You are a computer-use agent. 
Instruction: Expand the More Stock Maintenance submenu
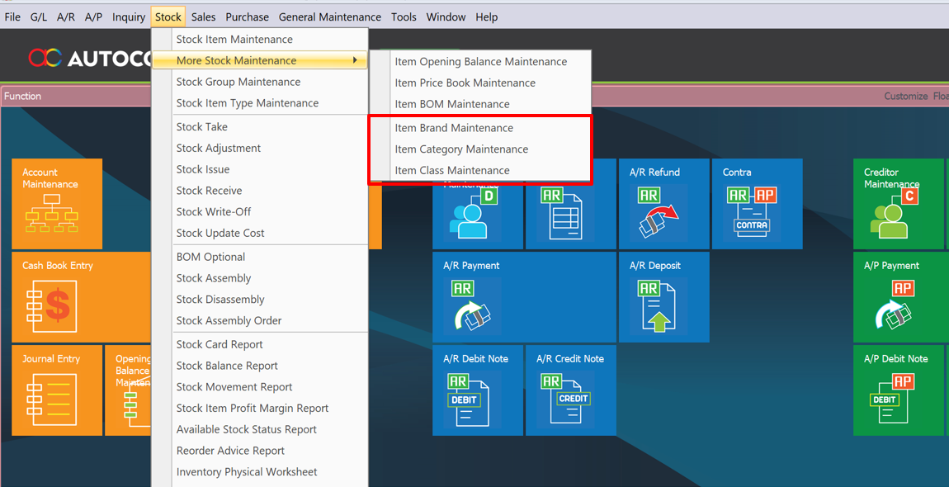(x=260, y=60)
